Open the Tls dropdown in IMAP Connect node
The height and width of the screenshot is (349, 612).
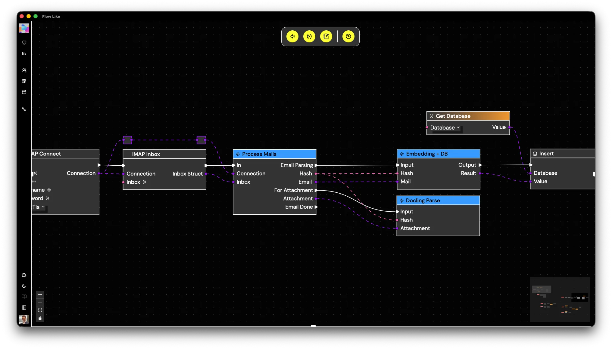click(x=39, y=207)
